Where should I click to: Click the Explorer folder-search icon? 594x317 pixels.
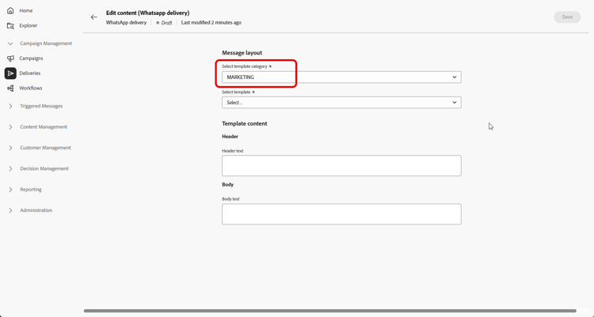click(x=10, y=26)
